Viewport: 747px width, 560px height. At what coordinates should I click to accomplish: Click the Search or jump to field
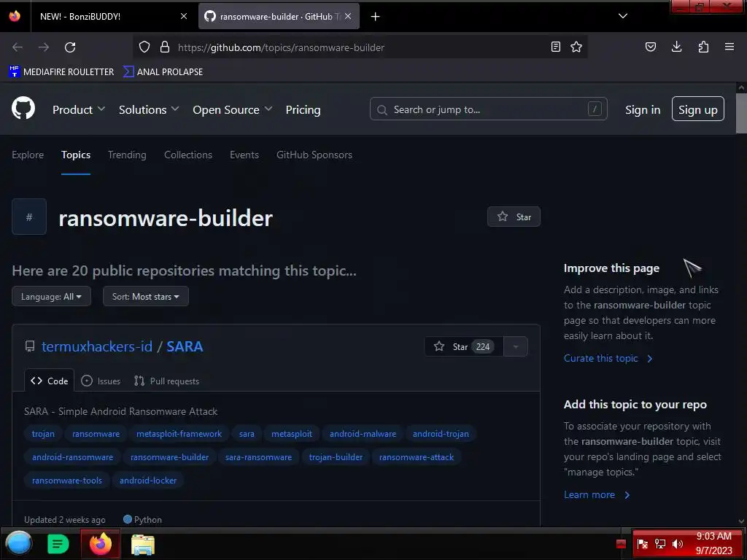488,109
